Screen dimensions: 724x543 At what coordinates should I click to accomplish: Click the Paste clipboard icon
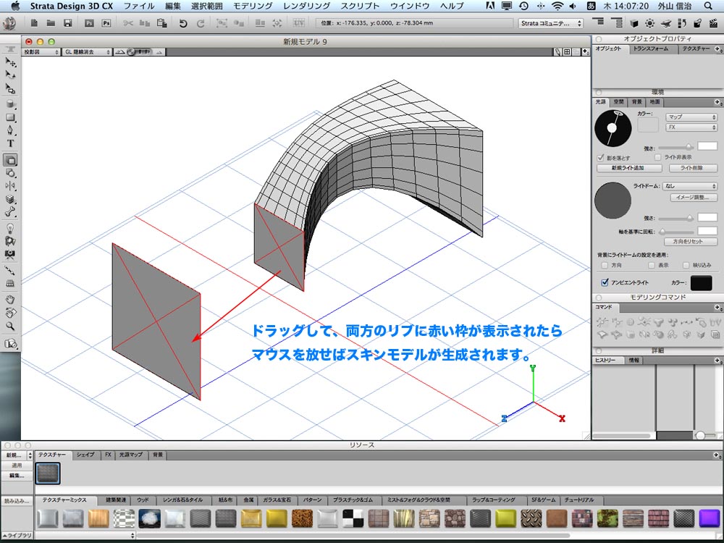point(161,23)
